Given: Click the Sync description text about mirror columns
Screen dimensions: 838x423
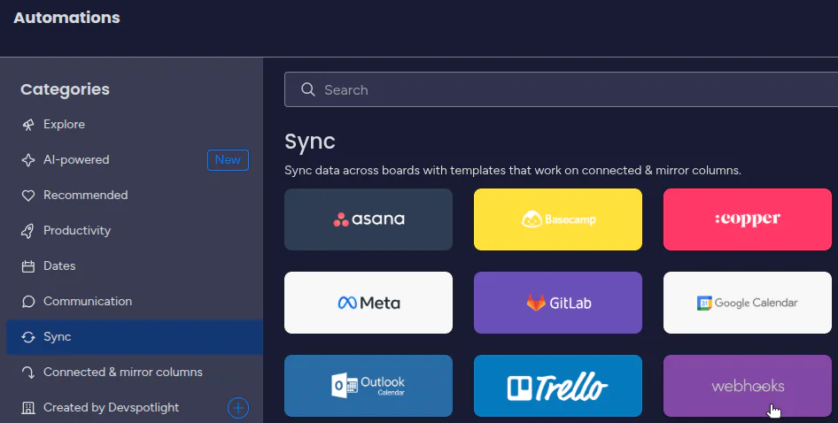Looking at the screenshot, I should [x=513, y=171].
